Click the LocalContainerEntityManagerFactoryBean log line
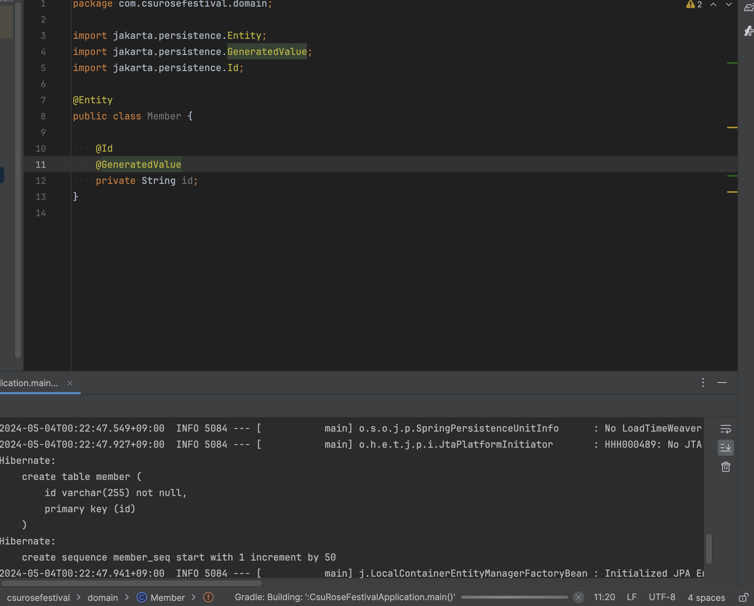 click(352, 573)
